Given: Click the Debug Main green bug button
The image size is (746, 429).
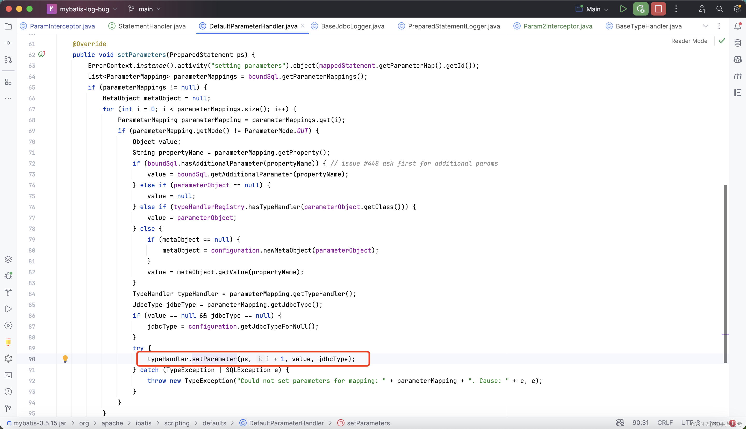Looking at the screenshot, I should coord(640,9).
